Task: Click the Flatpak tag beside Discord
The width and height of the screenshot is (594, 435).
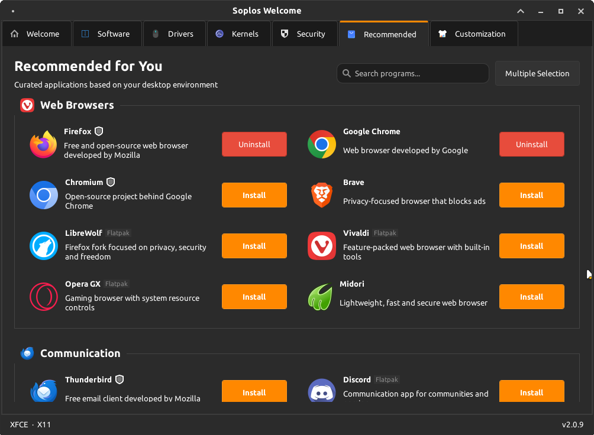Action: tap(387, 379)
